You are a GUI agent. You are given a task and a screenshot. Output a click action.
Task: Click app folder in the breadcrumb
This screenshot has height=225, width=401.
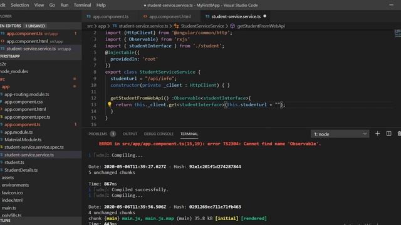pyautogui.click(x=102, y=26)
